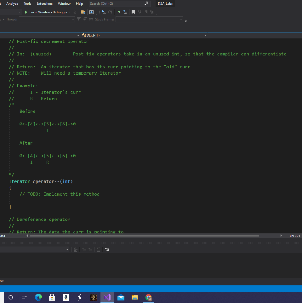Screen dimensions: 302x303
Task: Open File Explorer from the taskbar
Action: [x=135, y=297]
